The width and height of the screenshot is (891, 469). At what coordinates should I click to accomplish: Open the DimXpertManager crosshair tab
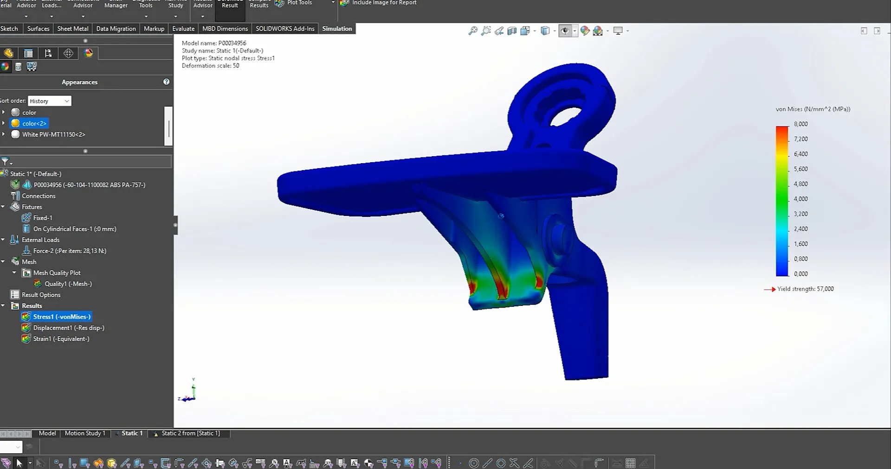68,53
